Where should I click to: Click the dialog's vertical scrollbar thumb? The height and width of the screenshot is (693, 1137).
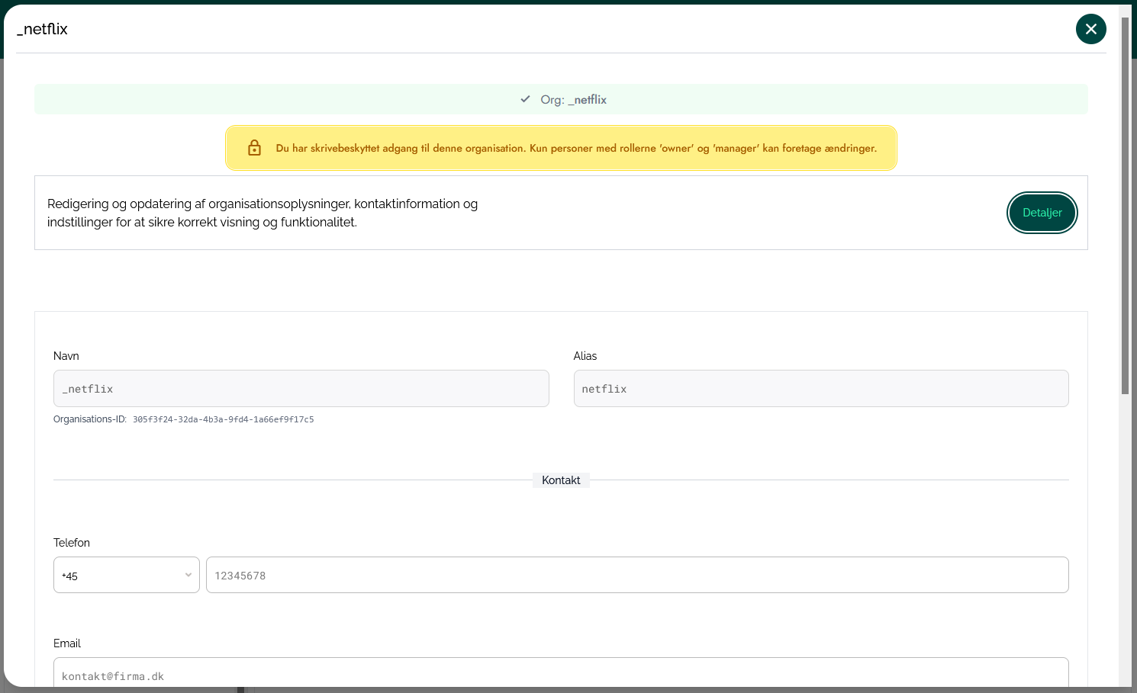[1125, 206]
